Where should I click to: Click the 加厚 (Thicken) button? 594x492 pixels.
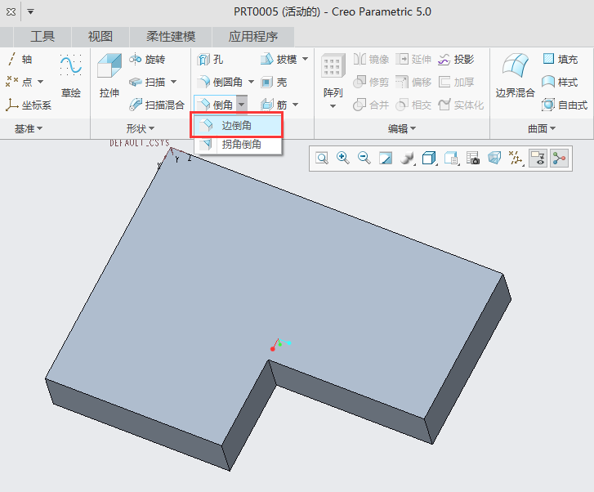pos(456,82)
